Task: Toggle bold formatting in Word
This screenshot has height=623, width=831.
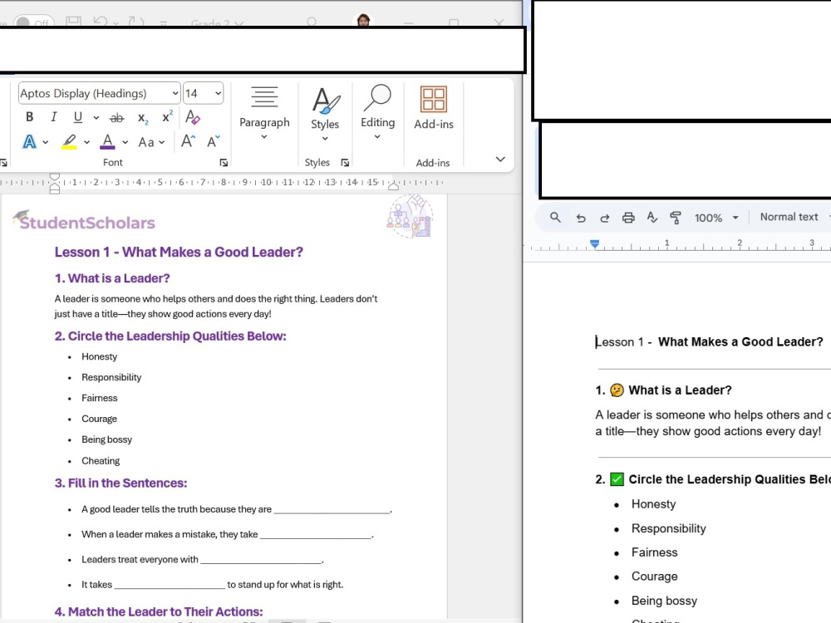Action: [x=30, y=116]
